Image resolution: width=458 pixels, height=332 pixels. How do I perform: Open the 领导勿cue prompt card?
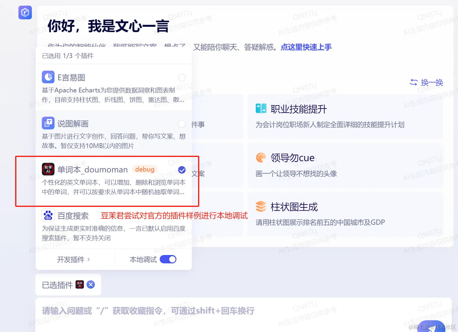click(x=345, y=165)
